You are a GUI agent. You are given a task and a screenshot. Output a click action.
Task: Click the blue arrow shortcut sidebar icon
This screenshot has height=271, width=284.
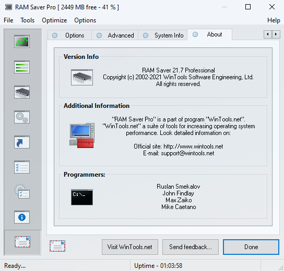(22, 142)
